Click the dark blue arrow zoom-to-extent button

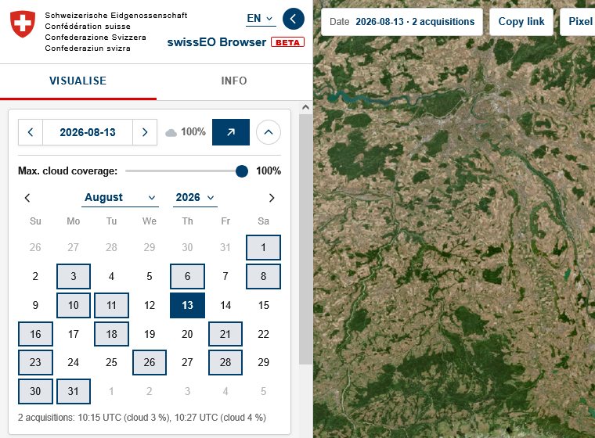231,132
